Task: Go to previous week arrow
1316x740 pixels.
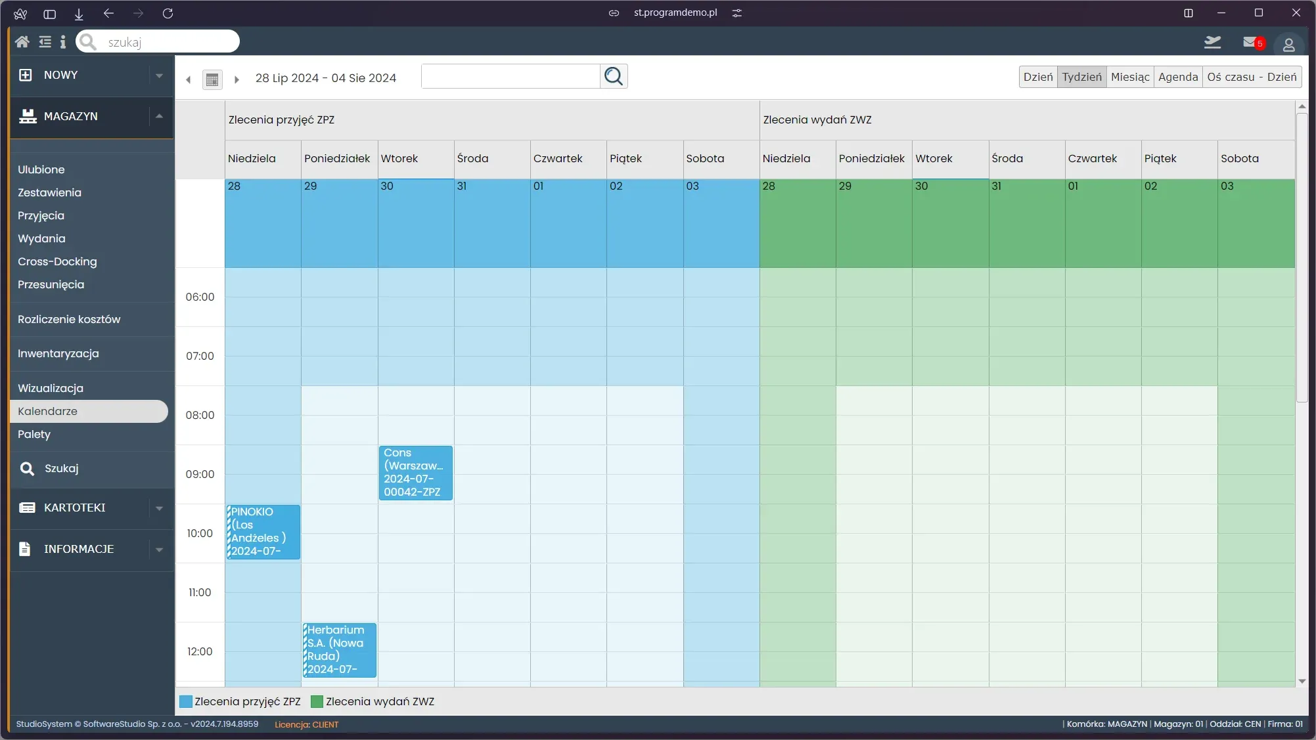Action: [189, 79]
